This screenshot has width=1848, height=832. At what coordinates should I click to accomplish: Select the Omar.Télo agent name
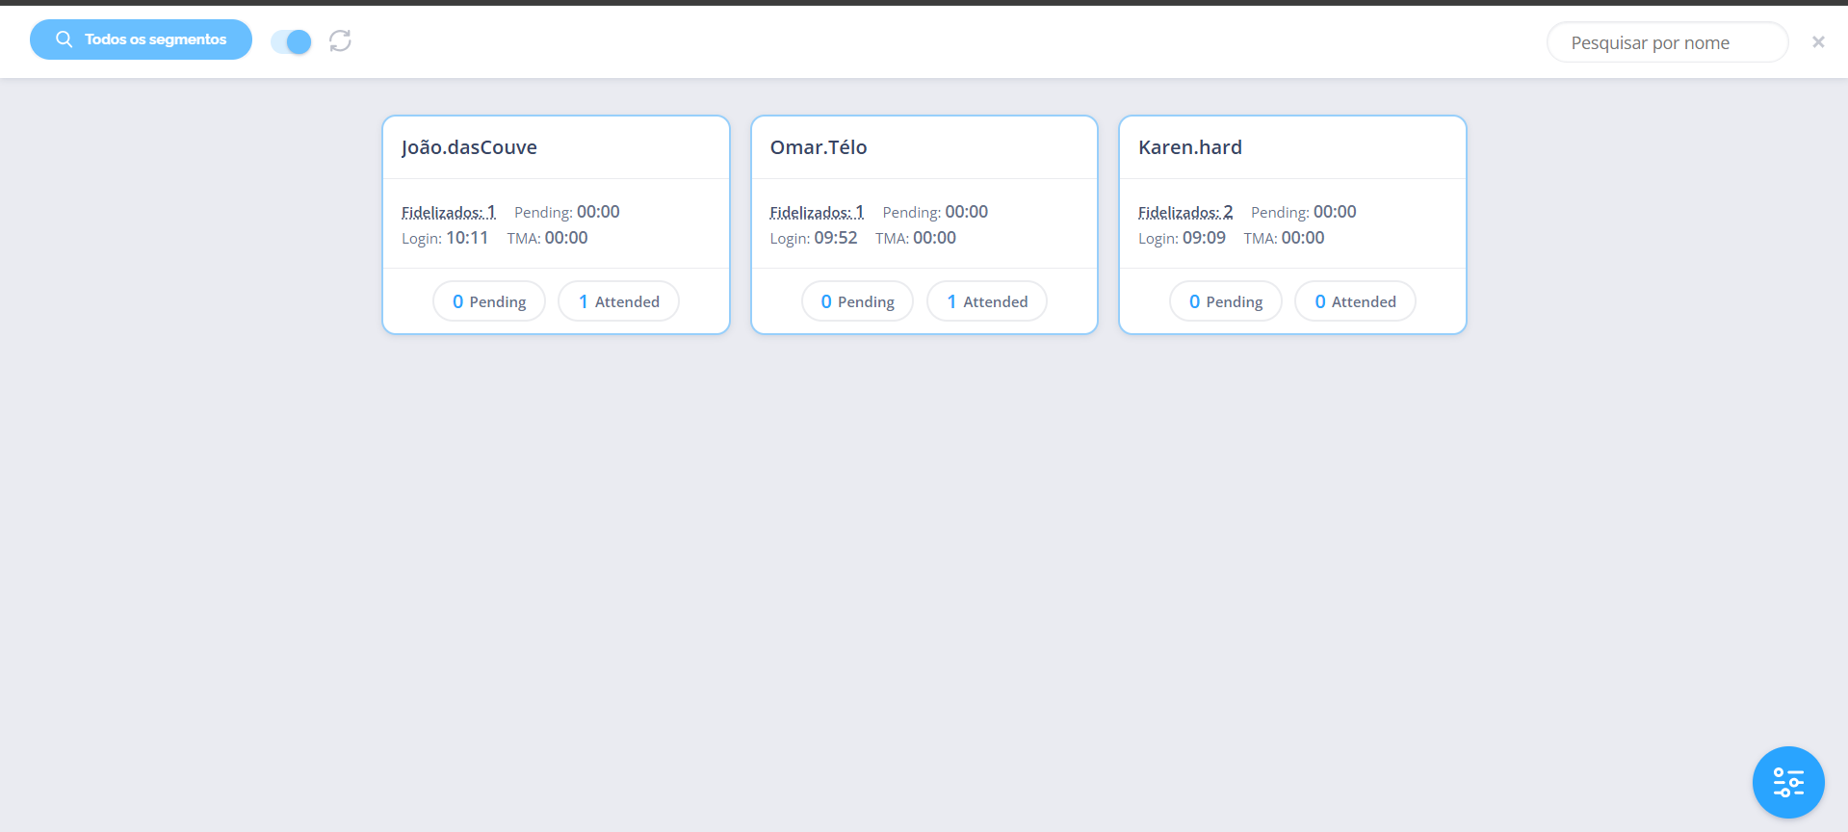[819, 147]
